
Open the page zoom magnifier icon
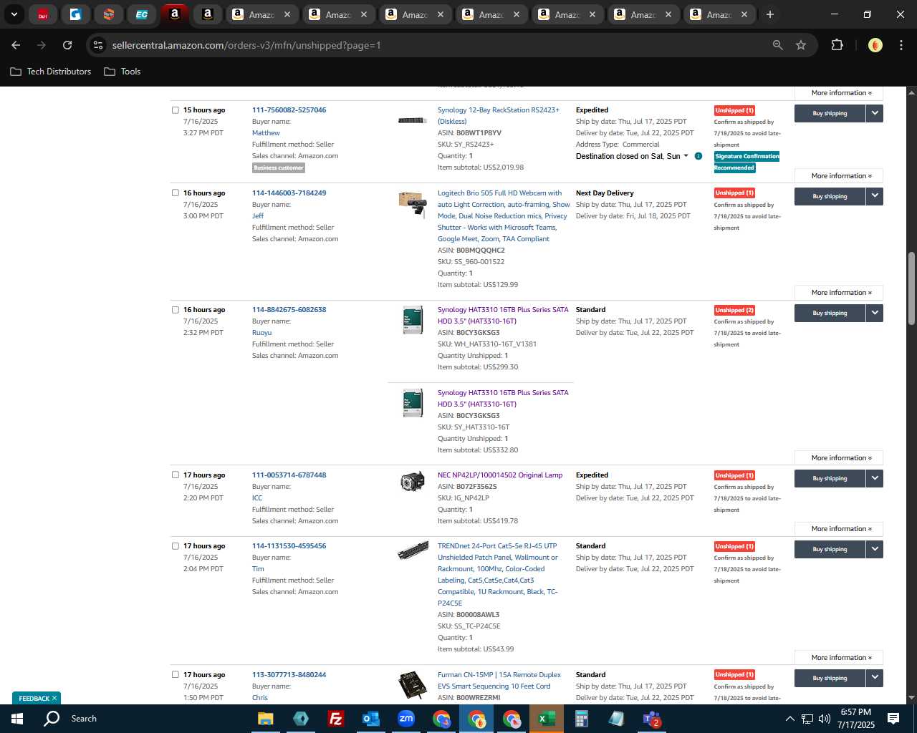[x=777, y=45]
